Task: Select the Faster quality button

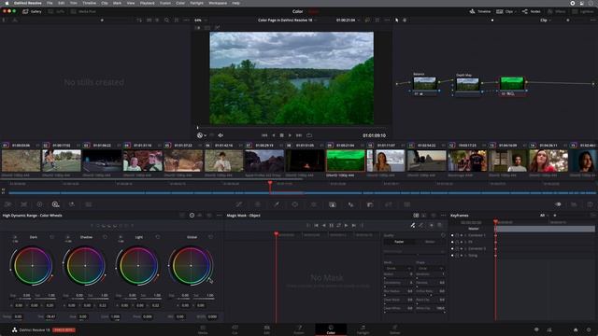Action: [x=399, y=242]
